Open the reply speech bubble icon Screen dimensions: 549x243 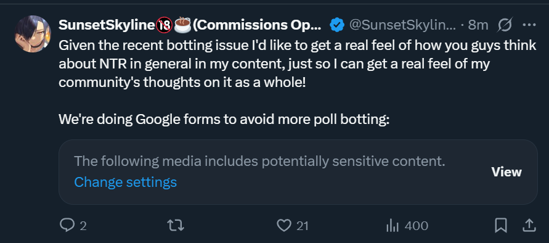pos(67,226)
